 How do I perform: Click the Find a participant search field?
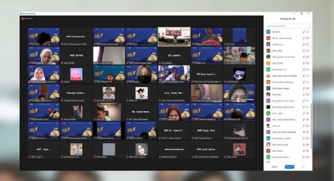pyautogui.click(x=288, y=26)
